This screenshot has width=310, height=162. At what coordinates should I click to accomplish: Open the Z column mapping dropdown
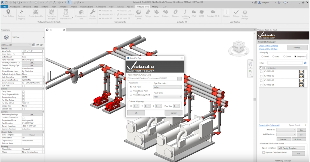159,106
